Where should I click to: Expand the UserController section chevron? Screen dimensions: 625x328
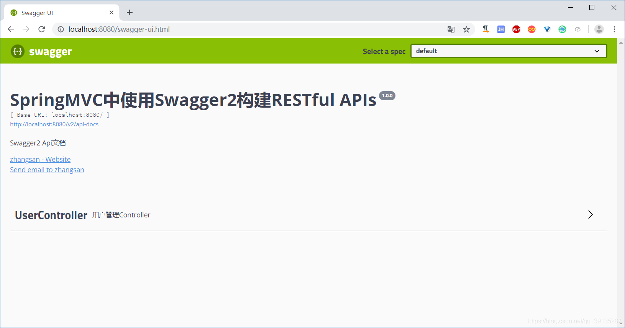click(x=591, y=215)
